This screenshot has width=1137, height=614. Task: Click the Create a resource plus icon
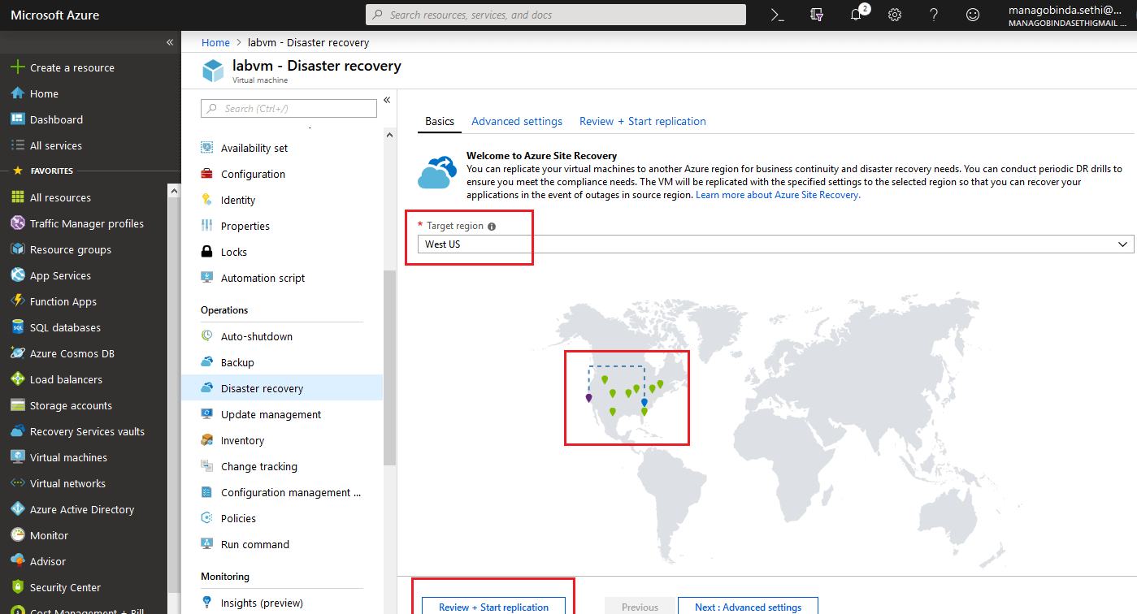coord(18,67)
